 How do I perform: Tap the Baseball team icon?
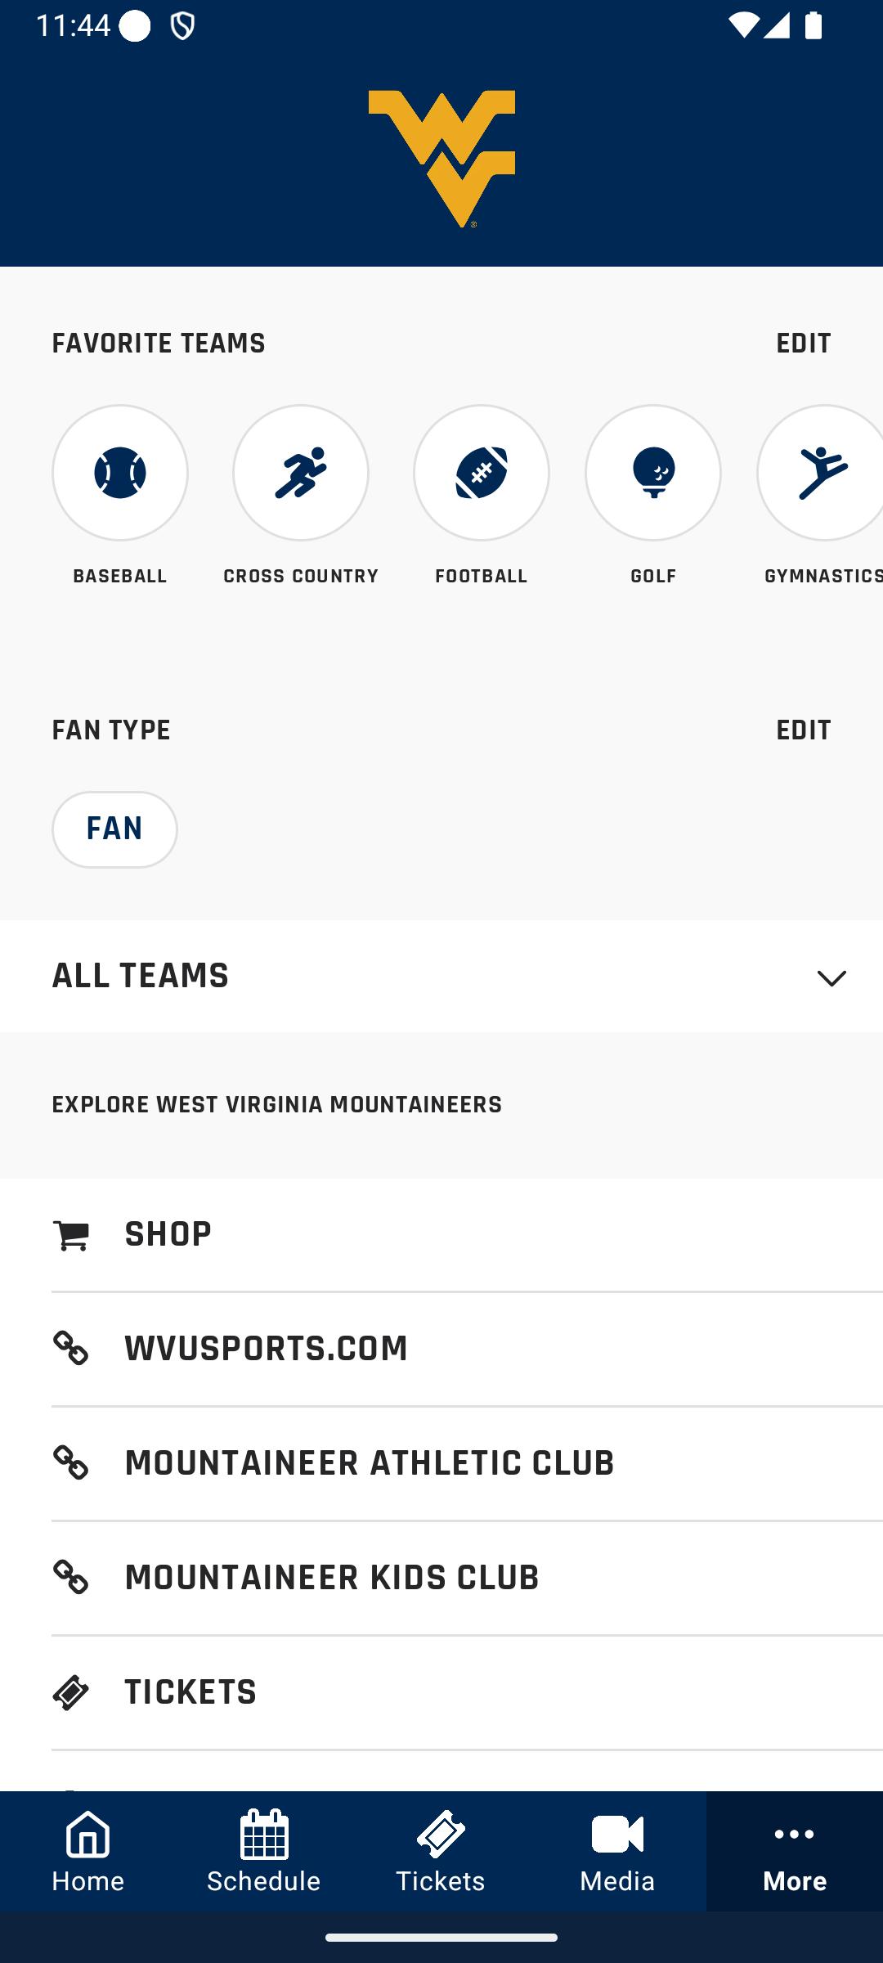(120, 474)
